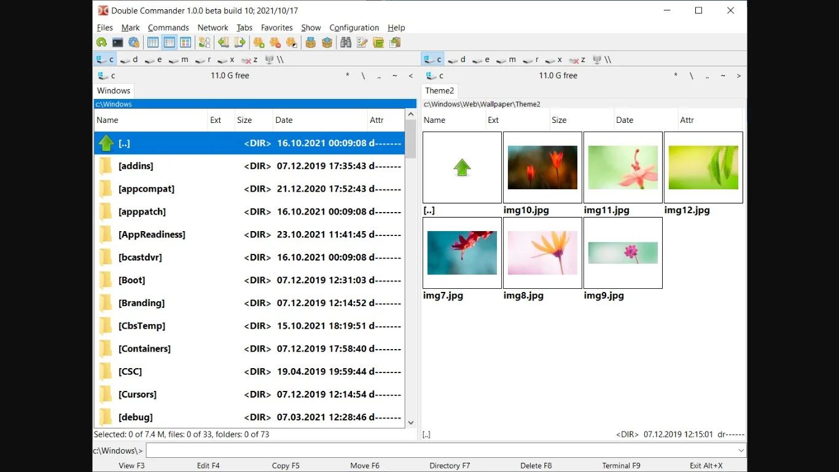Click the Directory F7 button

click(x=450, y=466)
